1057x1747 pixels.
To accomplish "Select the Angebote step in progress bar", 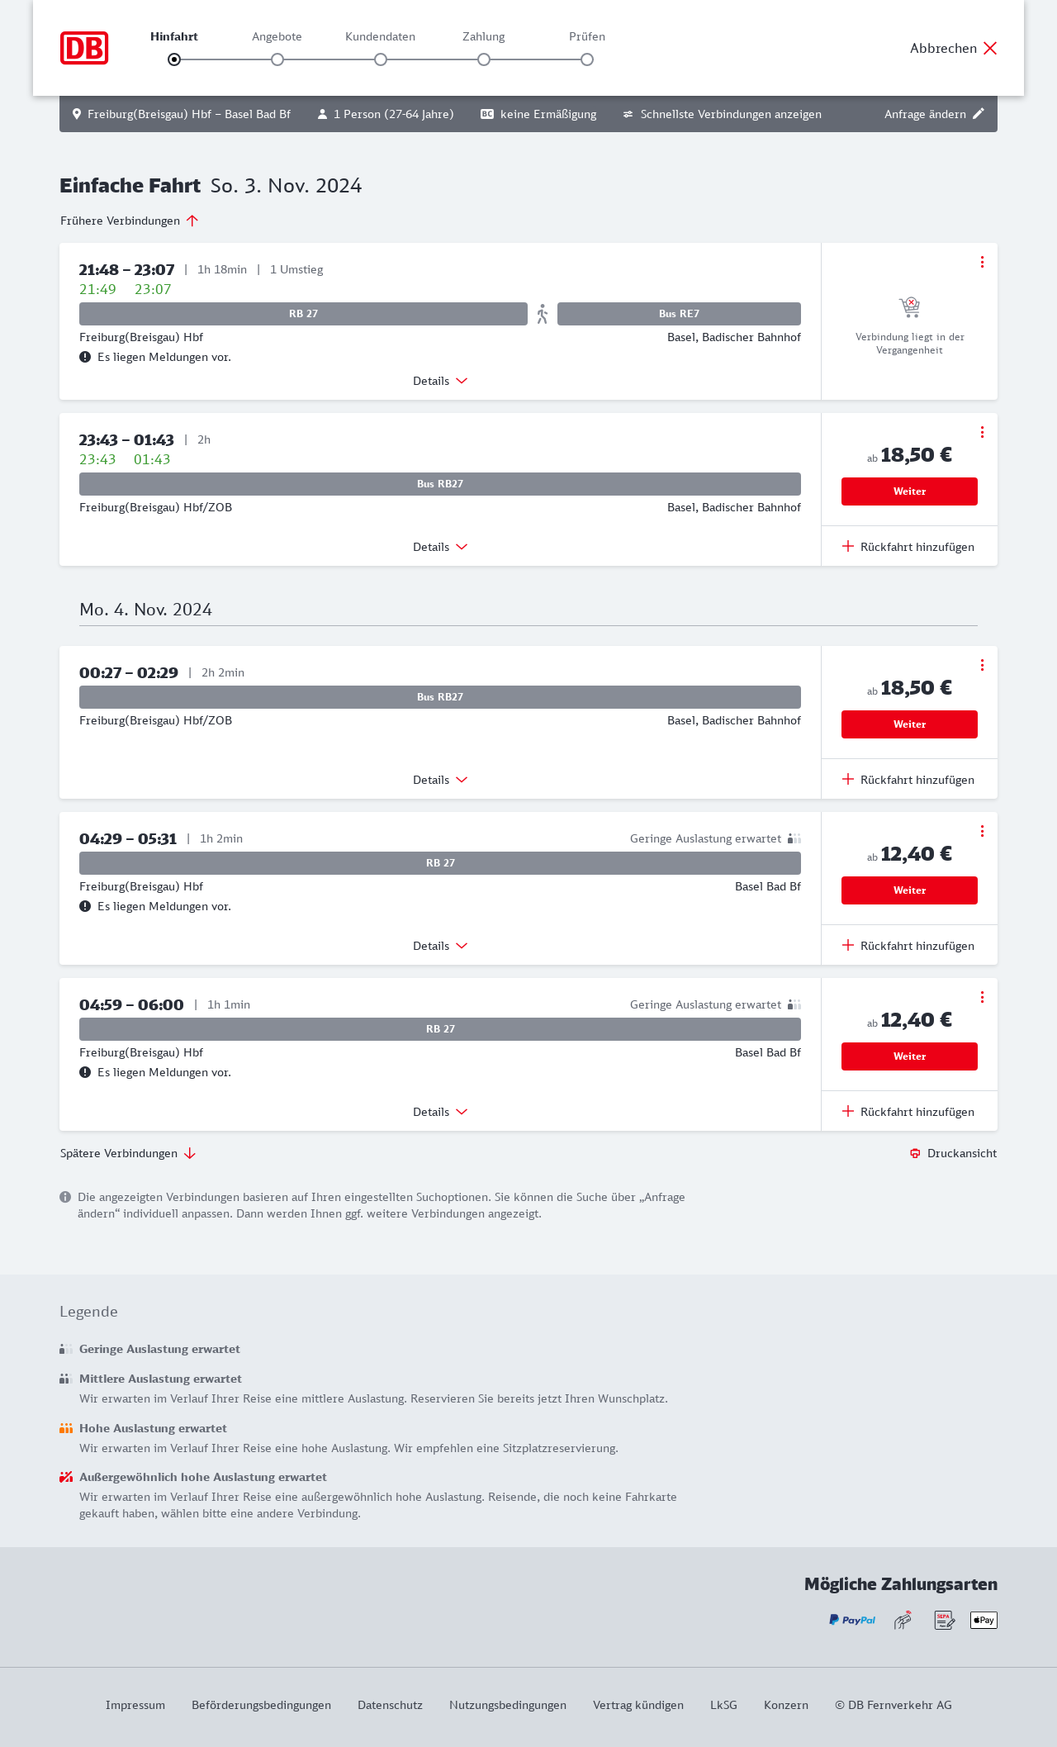I will (x=277, y=59).
